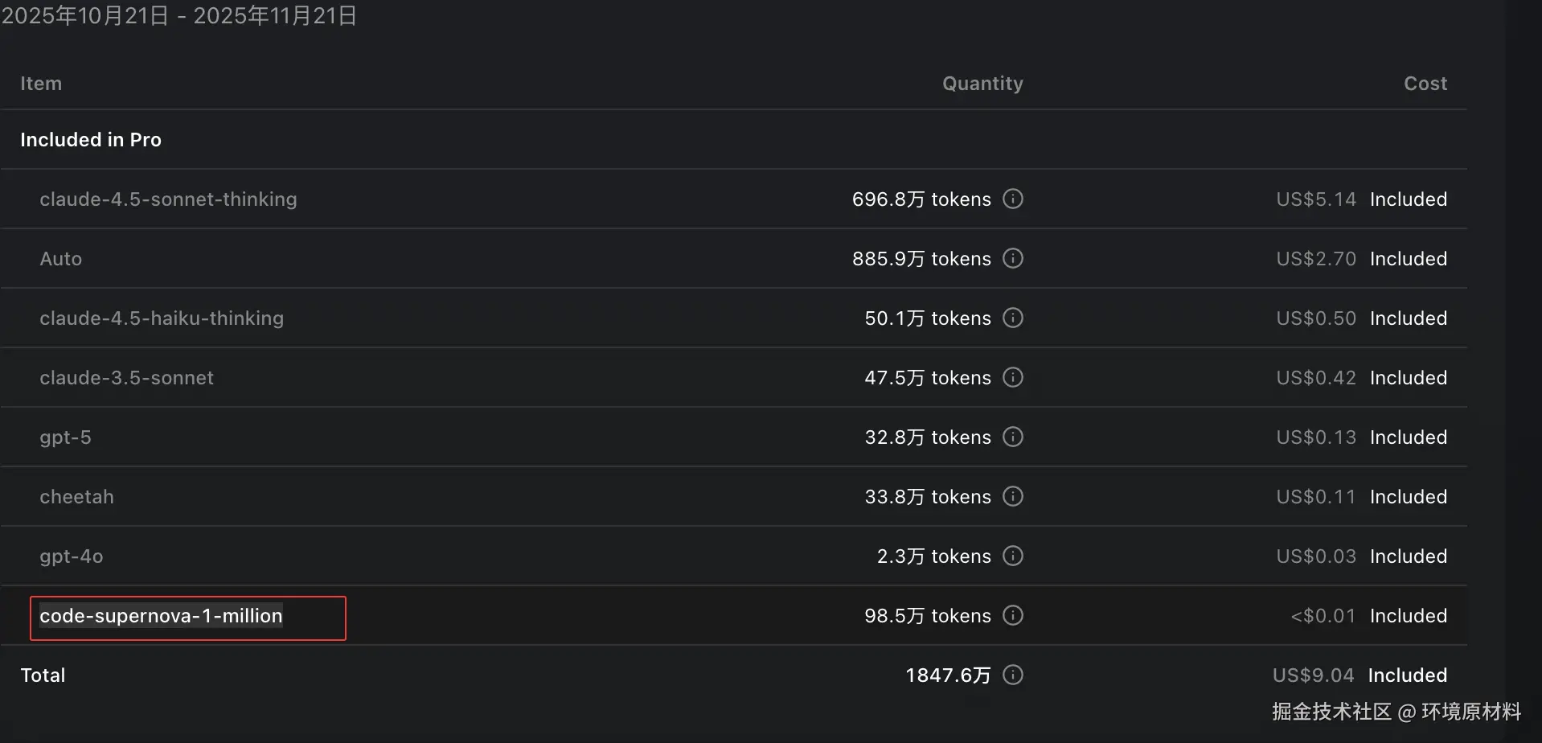Open info icon for claude-4.5-haiku-thinking usage
1542x743 pixels.
[x=1013, y=318]
